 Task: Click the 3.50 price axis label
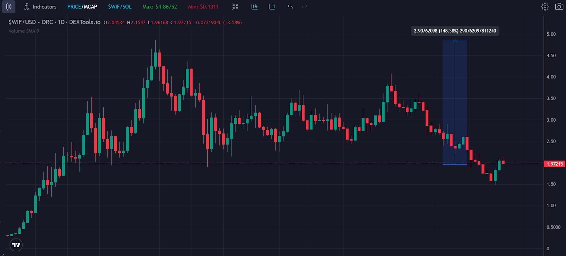pyautogui.click(x=551, y=99)
